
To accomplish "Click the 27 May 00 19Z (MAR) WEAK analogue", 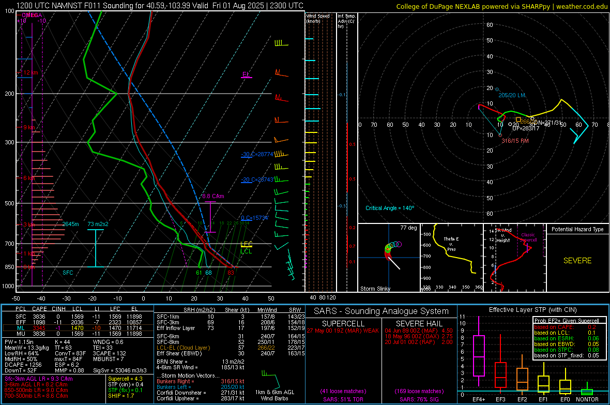I will [x=343, y=331].
